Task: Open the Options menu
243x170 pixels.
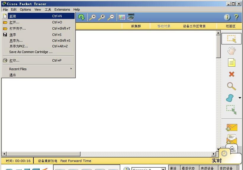Action: point(25,9)
